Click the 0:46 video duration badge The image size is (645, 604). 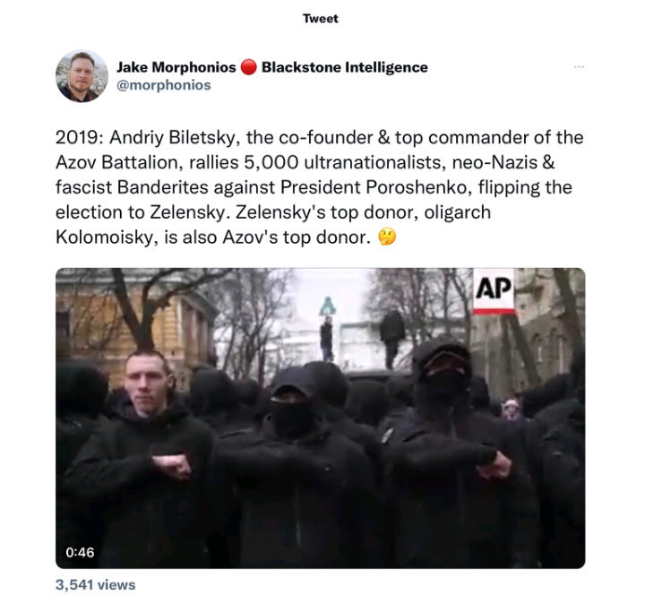tap(80, 552)
